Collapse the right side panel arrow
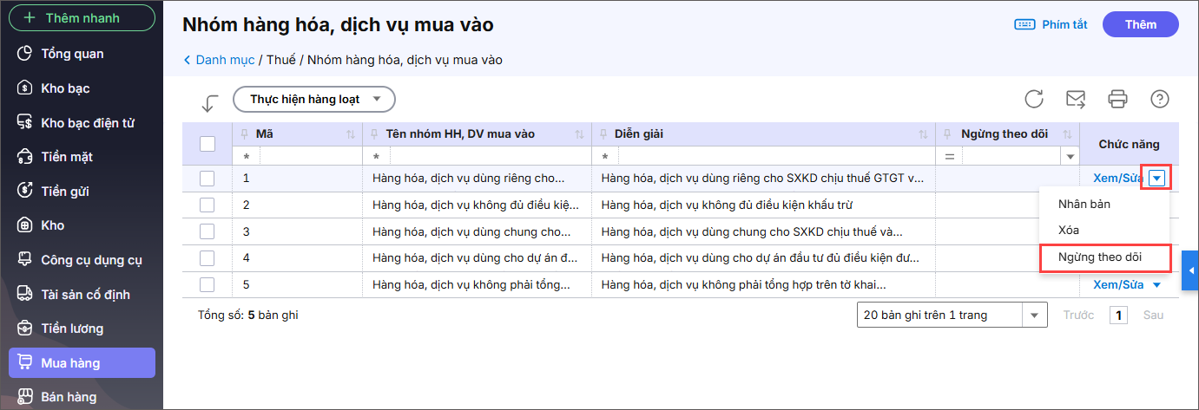Image resolution: width=1199 pixels, height=410 pixels. coord(1191,271)
